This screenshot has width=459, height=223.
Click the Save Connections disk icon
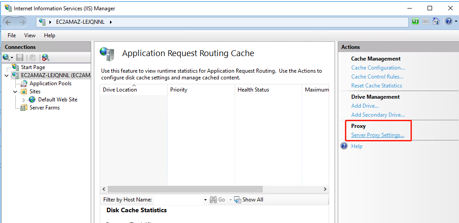click(x=20, y=57)
